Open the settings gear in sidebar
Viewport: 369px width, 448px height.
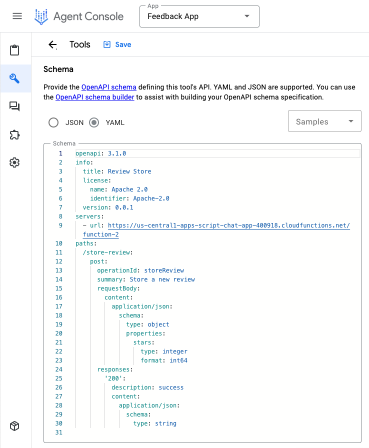14,162
